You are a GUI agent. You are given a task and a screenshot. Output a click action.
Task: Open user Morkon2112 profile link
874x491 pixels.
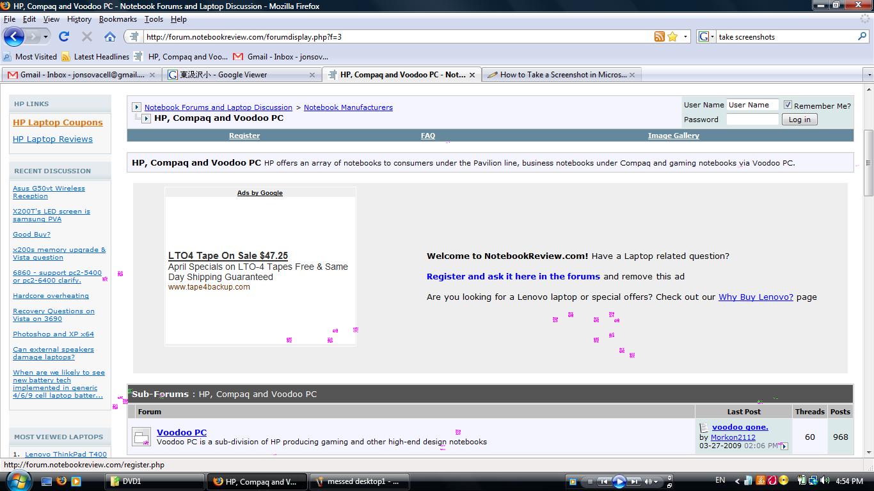pos(733,437)
